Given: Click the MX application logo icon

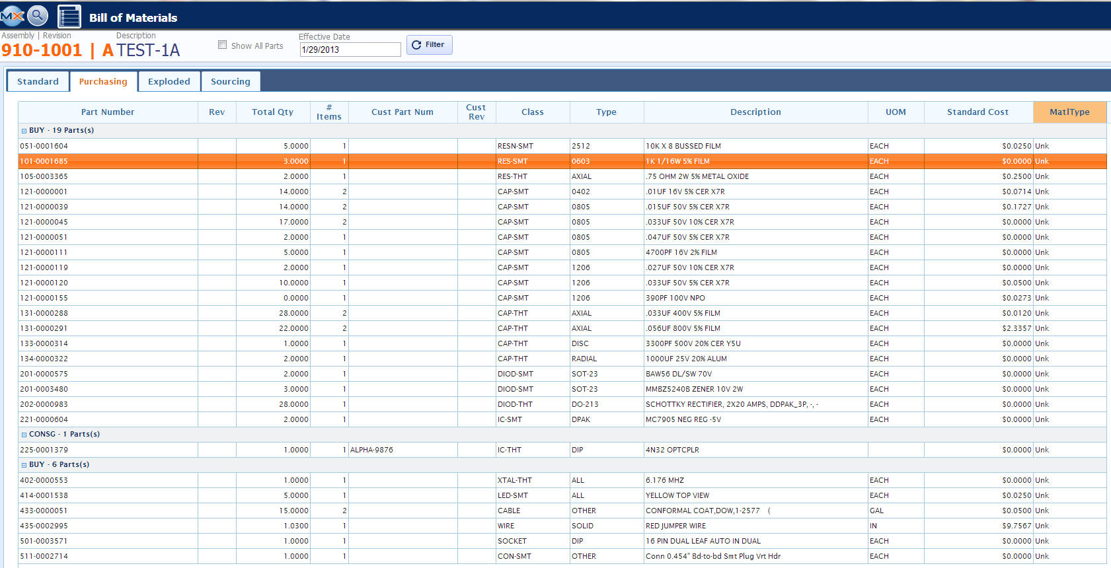Looking at the screenshot, I should [x=11, y=15].
